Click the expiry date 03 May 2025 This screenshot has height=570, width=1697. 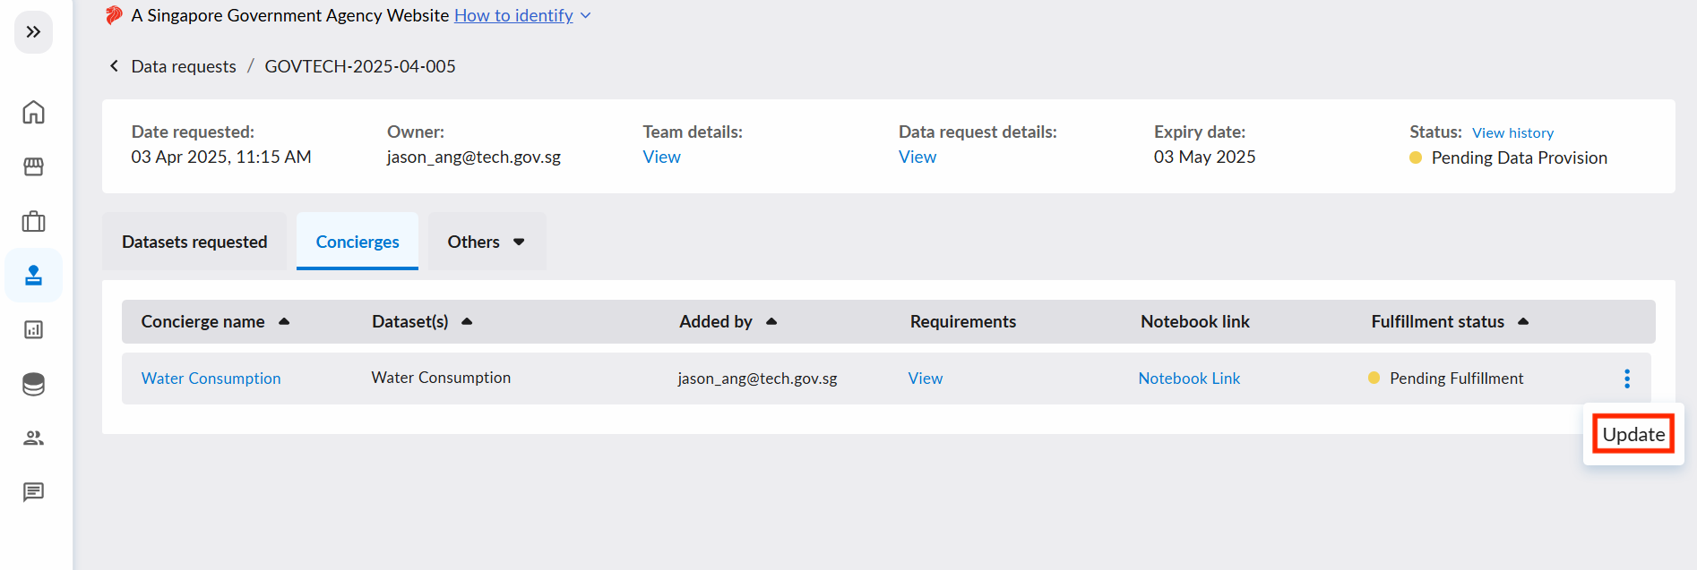pos(1204,157)
